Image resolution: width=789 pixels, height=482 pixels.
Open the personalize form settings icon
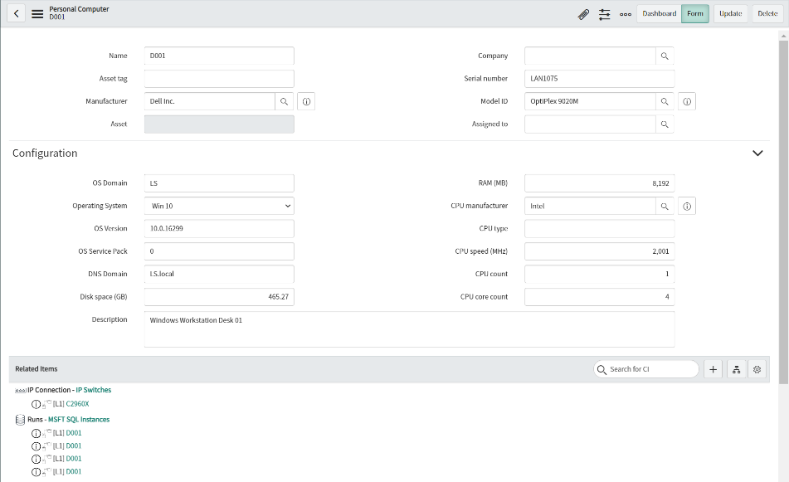tap(604, 14)
